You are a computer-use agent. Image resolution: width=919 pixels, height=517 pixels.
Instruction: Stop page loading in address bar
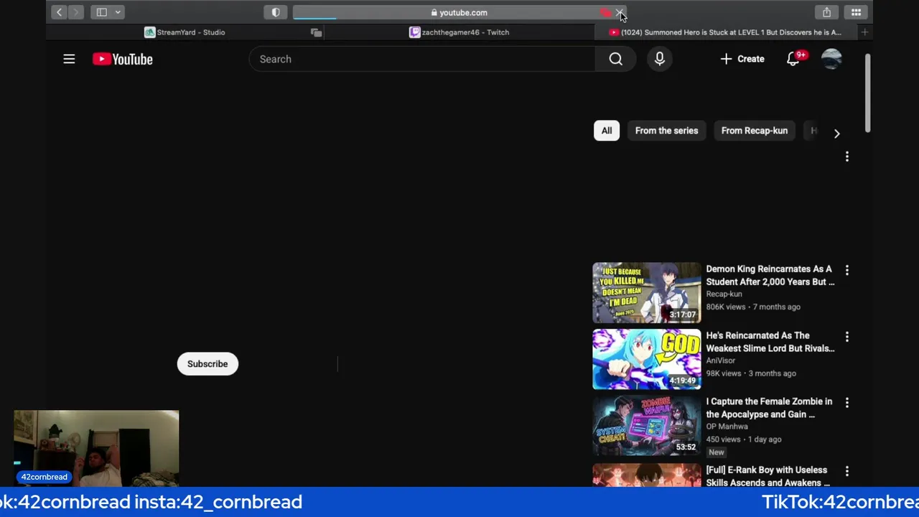[x=620, y=12]
